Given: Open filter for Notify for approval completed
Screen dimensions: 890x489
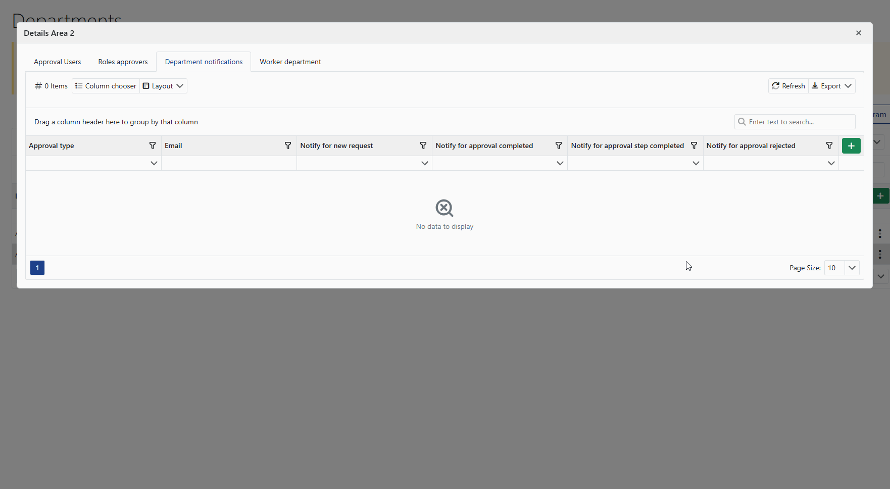Looking at the screenshot, I should 559,145.
